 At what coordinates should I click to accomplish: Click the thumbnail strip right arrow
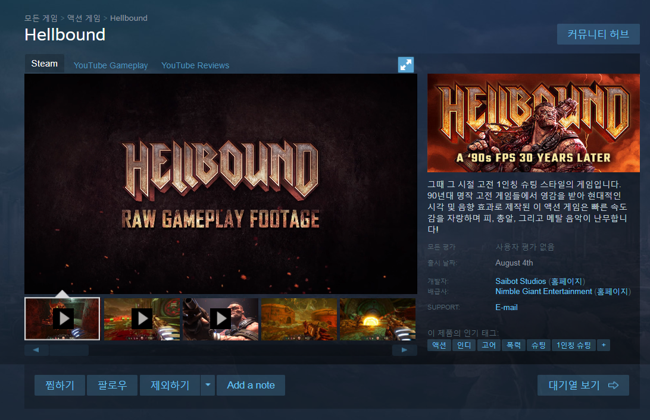(404, 350)
